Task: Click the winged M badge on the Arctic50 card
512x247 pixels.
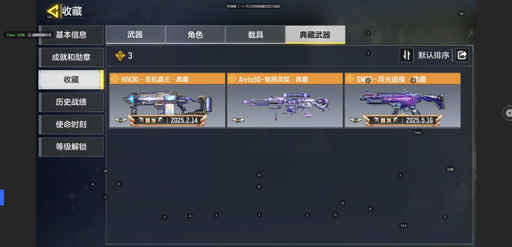Action: [x=238, y=120]
